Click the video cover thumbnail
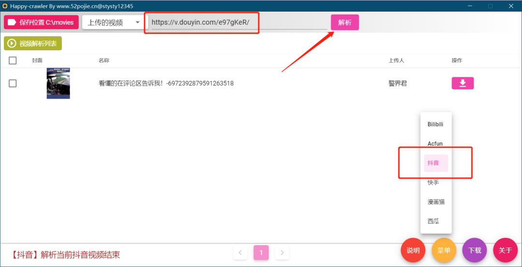The image size is (522, 267). click(58, 83)
